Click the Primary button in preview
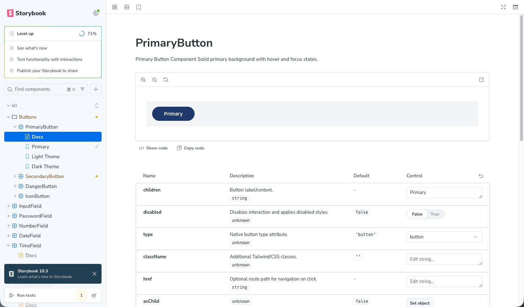This screenshot has width=524, height=307. tap(173, 114)
